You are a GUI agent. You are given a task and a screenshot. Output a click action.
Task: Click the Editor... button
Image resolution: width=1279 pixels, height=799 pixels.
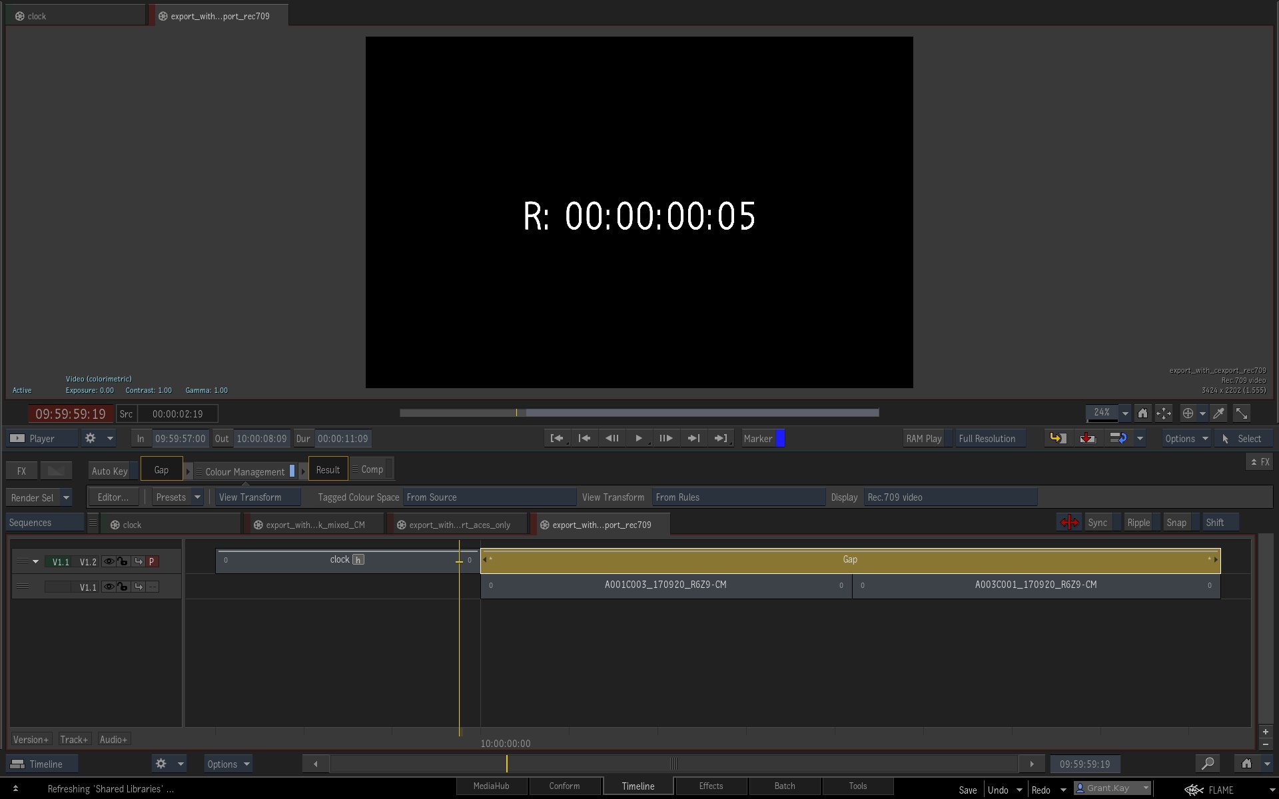[x=113, y=497]
